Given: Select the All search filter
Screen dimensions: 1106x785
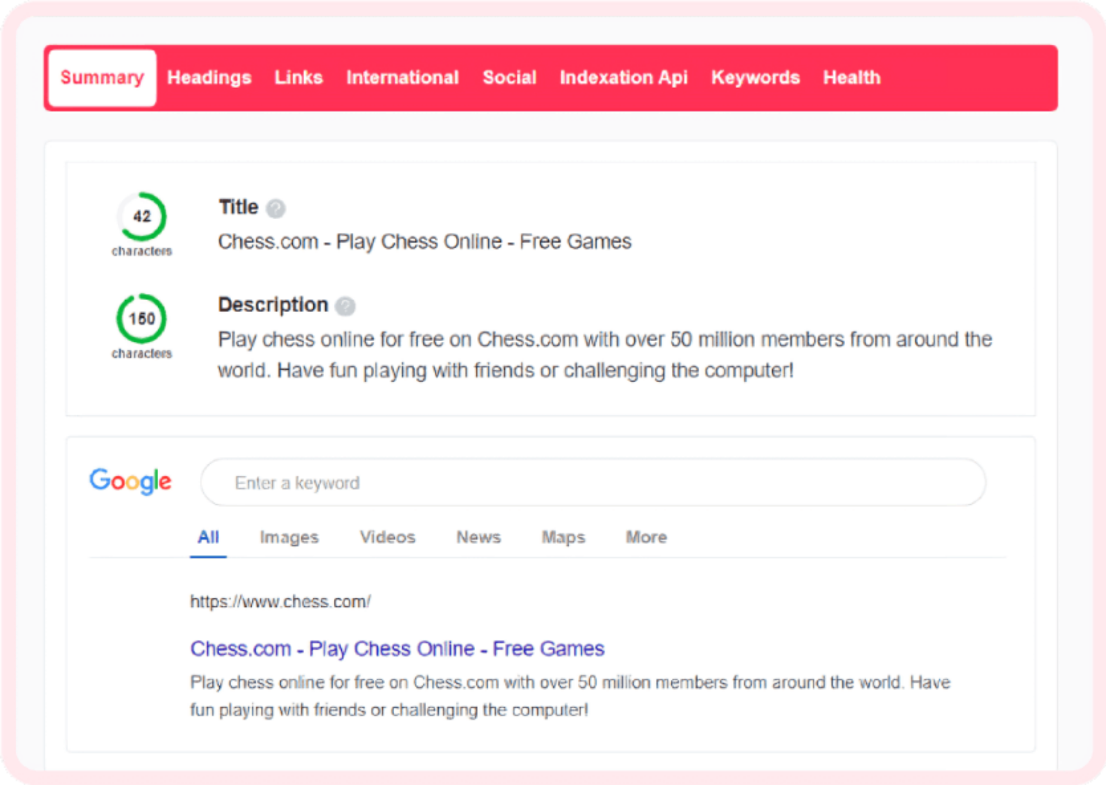Looking at the screenshot, I should coord(208,537).
